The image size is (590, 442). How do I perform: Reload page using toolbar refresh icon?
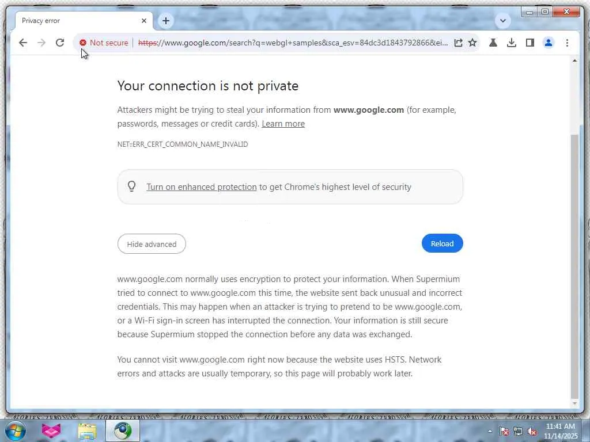(60, 43)
